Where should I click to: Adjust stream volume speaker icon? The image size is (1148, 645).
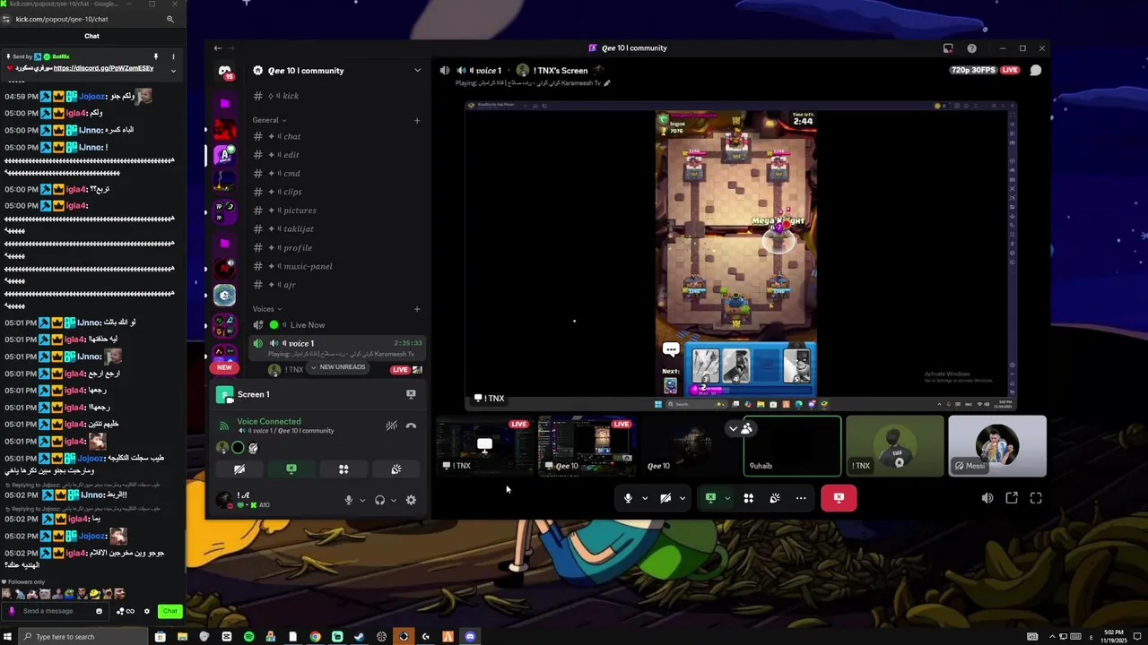pos(987,498)
